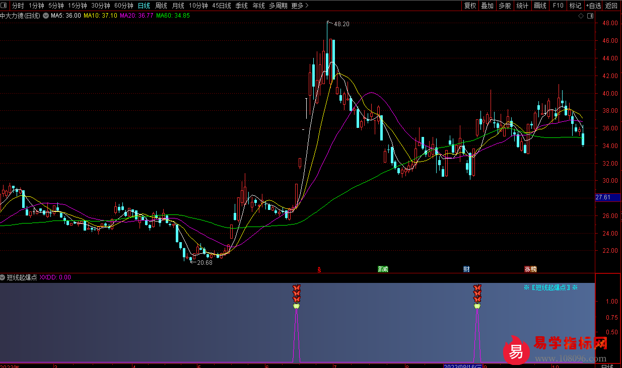Viewport: 622px width, 368px height.
Task: Click the red $ event marker
Action: [319, 269]
